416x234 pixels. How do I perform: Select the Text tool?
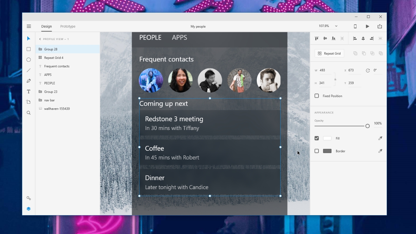pyautogui.click(x=29, y=92)
